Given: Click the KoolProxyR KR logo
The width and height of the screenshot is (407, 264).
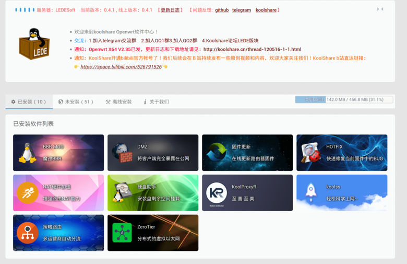Looking at the screenshot, I should coord(217,193).
